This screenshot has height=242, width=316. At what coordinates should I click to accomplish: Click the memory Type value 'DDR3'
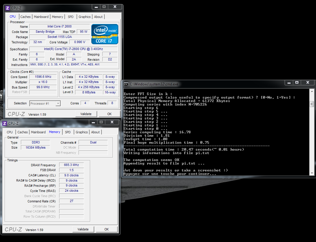click(x=35, y=142)
